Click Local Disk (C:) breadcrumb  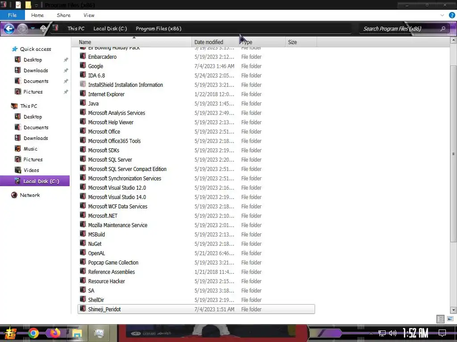click(x=110, y=28)
